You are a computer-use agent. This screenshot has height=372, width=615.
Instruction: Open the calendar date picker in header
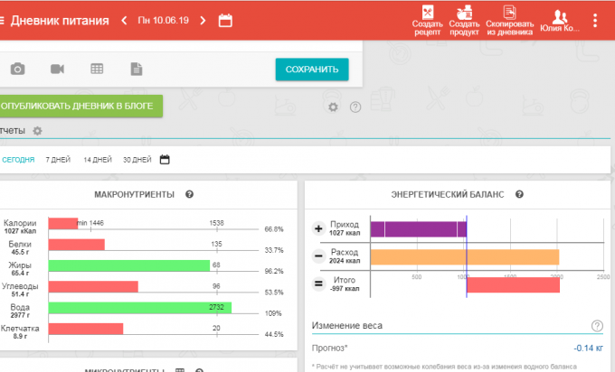point(225,20)
